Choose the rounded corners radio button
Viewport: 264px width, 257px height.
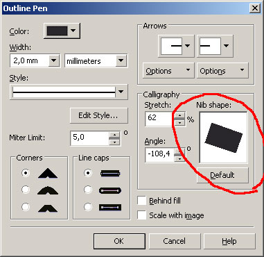(x=26, y=190)
